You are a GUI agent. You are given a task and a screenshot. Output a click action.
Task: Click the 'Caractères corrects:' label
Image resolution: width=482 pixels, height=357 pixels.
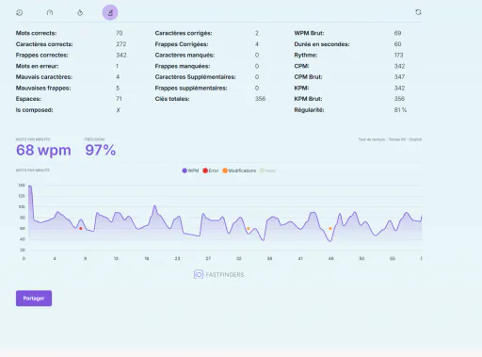[x=44, y=44]
